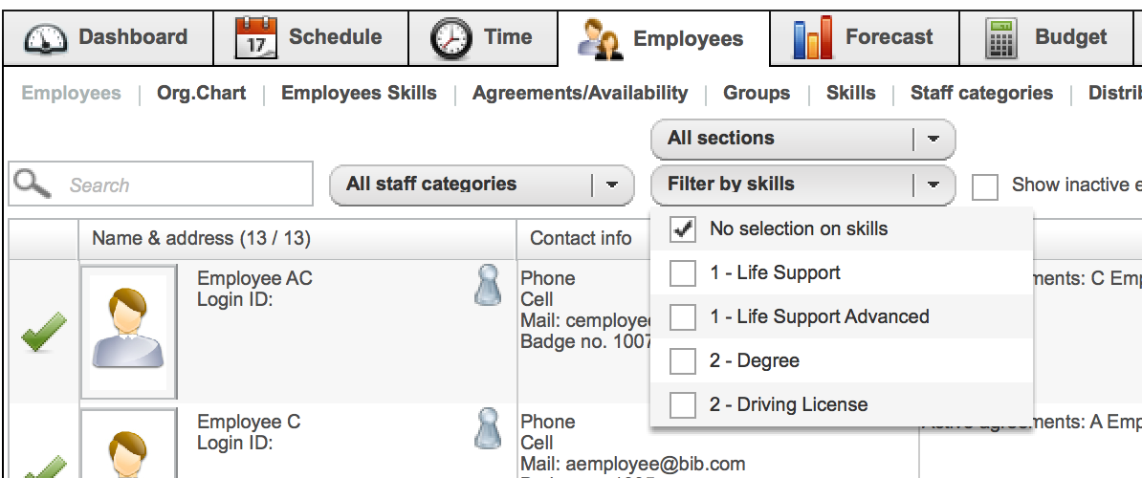
Task: Enable the 2 - Driving License filter
Action: coord(683,405)
